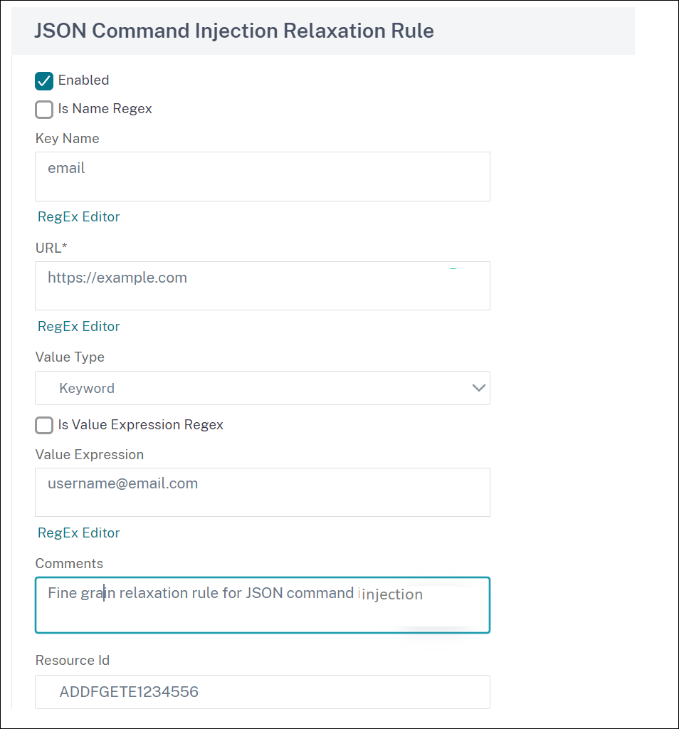Click the Is Value Expression Regex label
The width and height of the screenshot is (679, 729).
coord(141,424)
